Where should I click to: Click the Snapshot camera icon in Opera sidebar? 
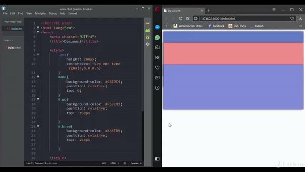(x=157, y=47)
